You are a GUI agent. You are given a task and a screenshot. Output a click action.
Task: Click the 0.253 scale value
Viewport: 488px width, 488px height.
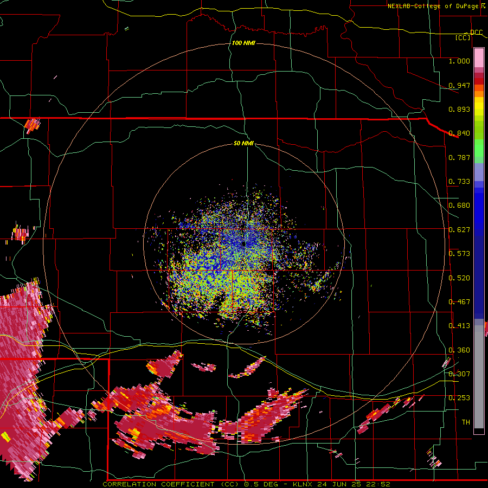pos(459,398)
